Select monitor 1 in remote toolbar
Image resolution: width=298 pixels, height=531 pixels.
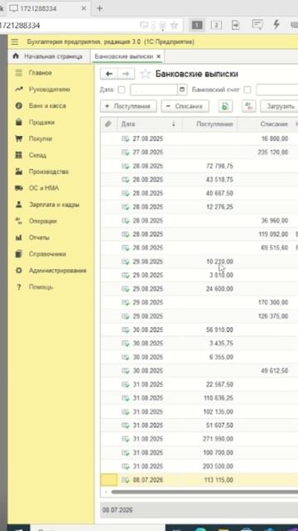click(x=197, y=25)
